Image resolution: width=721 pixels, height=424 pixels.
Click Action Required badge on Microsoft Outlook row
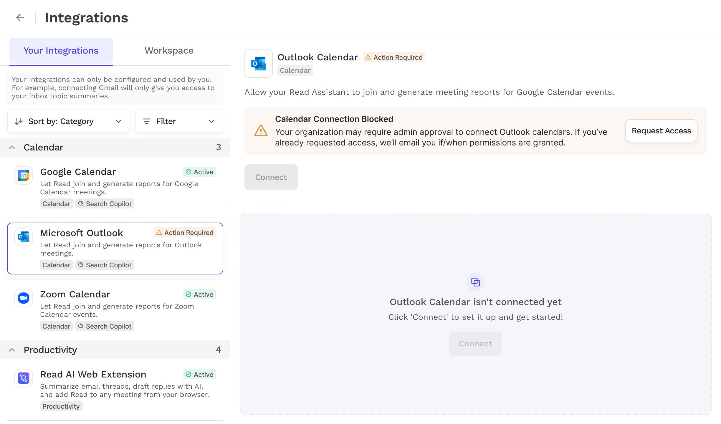185,233
